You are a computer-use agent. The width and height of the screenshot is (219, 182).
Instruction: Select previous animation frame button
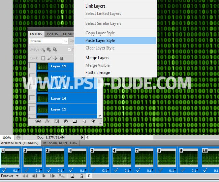tap(34, 176)
